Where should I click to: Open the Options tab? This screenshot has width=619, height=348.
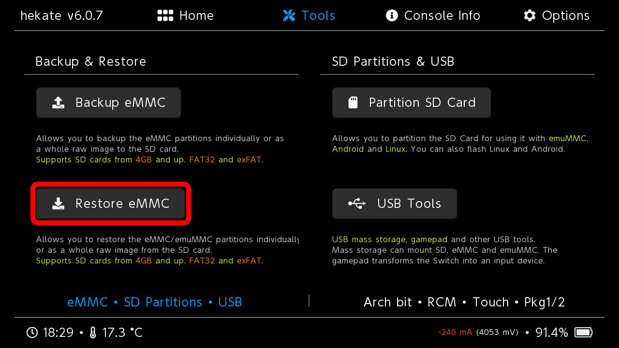(557, 15)
